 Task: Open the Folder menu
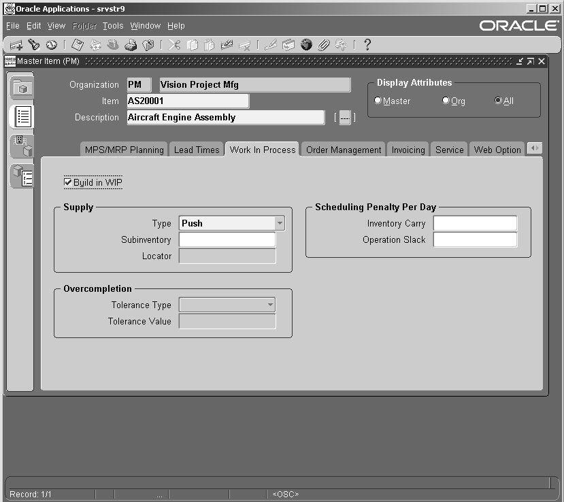coord(84,26)
